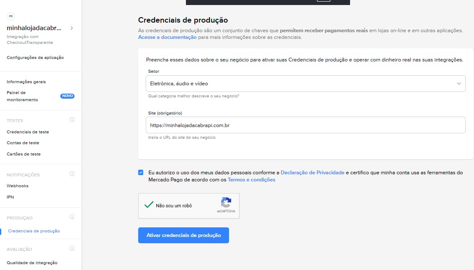474x270 pixels.
Task: Click the Setor dropdown chevron arrow
Action: [x=459, y=84]
